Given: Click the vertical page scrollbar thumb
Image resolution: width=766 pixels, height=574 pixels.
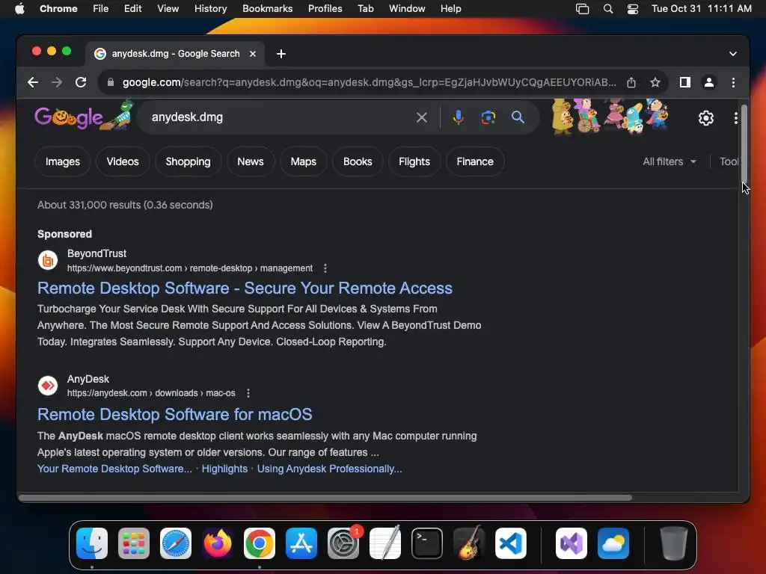Looking at the screenshot, I should [x=744, y=143].
